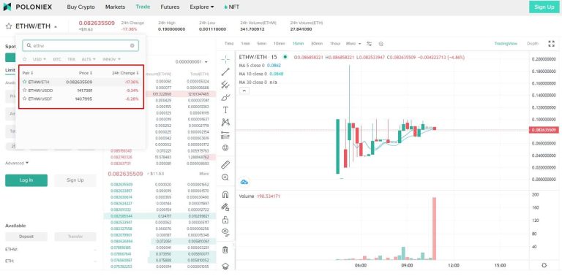The image size is (562, 276).
Task: Show favorites star filter in pair list
Action: coord(25,59)
